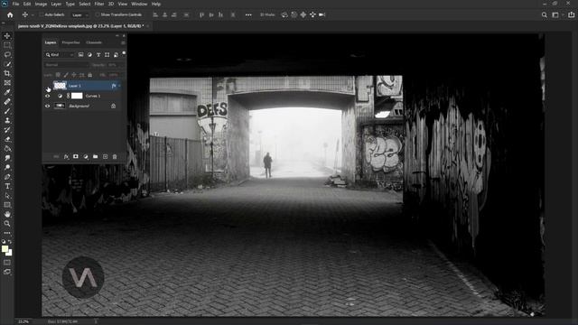Select the Horizontal Type tool
The image size is (578, 325).
tap(7, 186)
